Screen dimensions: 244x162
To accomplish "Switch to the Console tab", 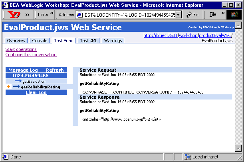I will point(40,41).
